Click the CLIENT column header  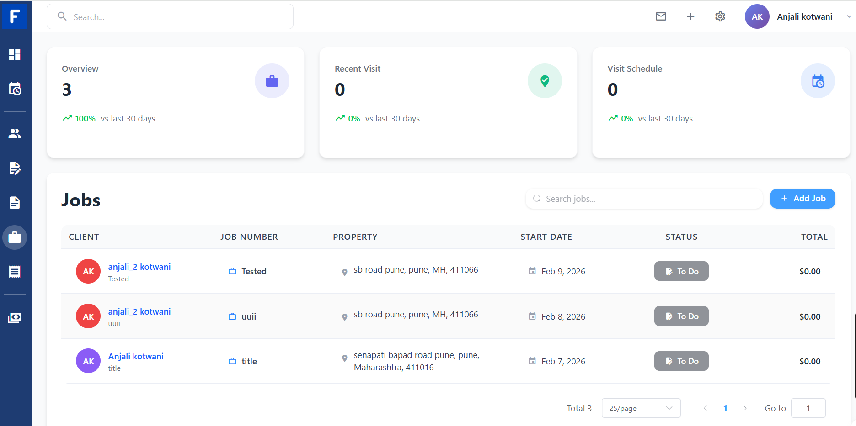click(x=84, y=237)
